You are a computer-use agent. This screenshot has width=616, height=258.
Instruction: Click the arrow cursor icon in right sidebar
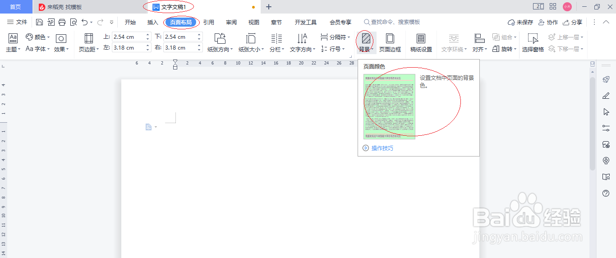click(606, 112)
